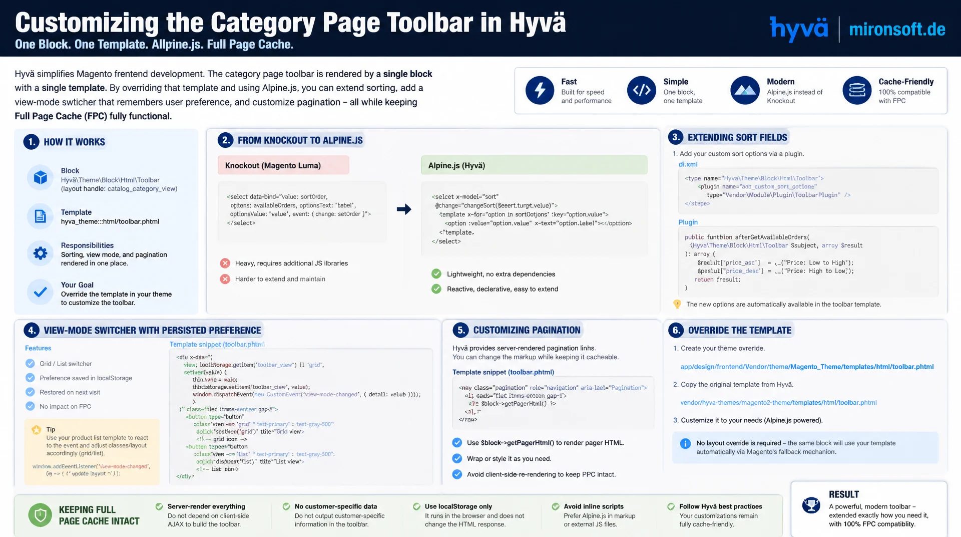Click the lightbulb icon under Plugin code
This screenshot has height=537, width=961.
(677, 304)
